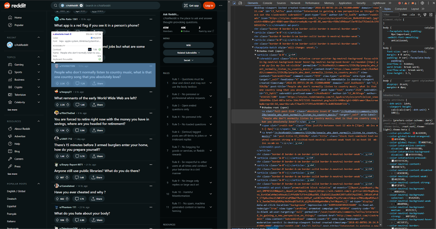Upvote the early World Wide Web post
The image size is (436, 229).
pos(57,105)
